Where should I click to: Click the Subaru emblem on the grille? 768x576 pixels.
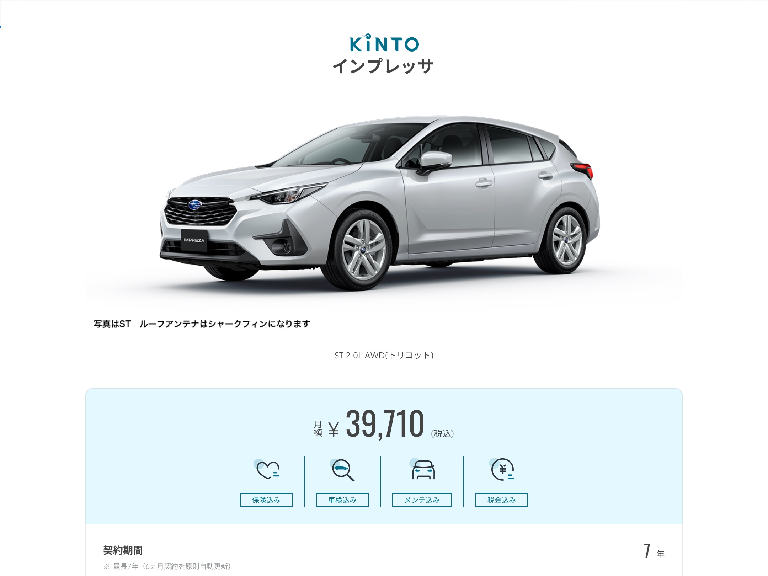[196, 205]
